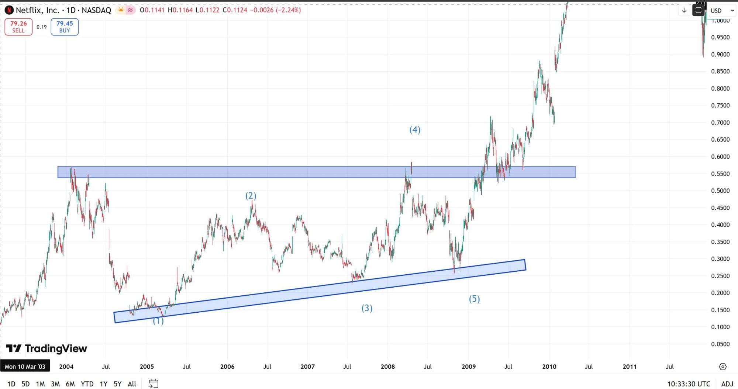The width and height of the screenshot is (738, 389).
Task: Switch to the YTD range
Action: pos(87,384)
